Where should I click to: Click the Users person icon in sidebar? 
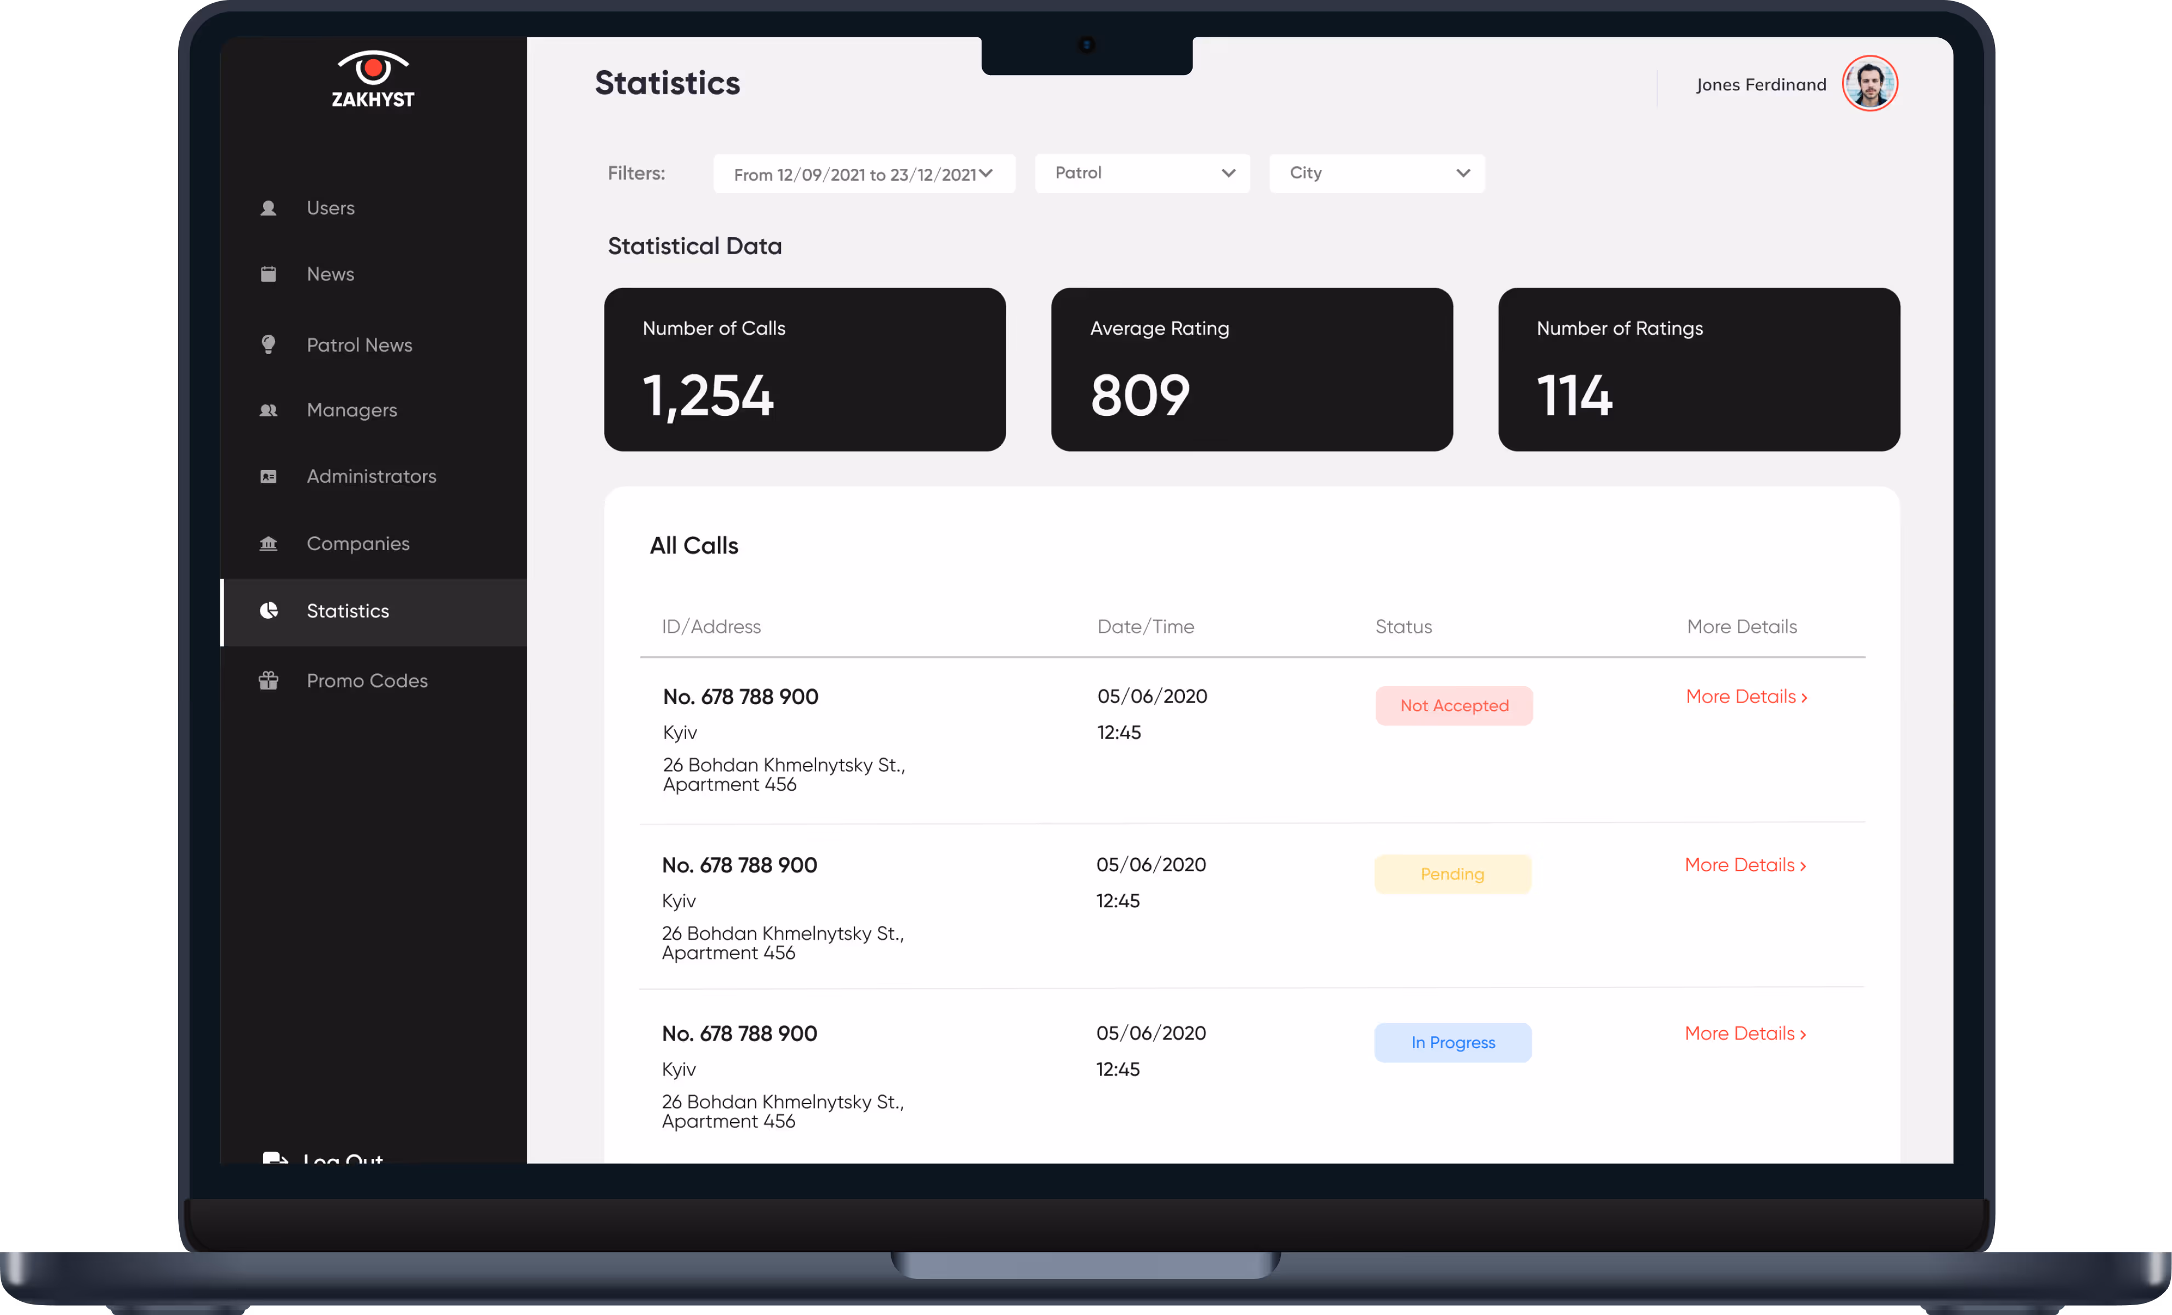pos(268,208)
